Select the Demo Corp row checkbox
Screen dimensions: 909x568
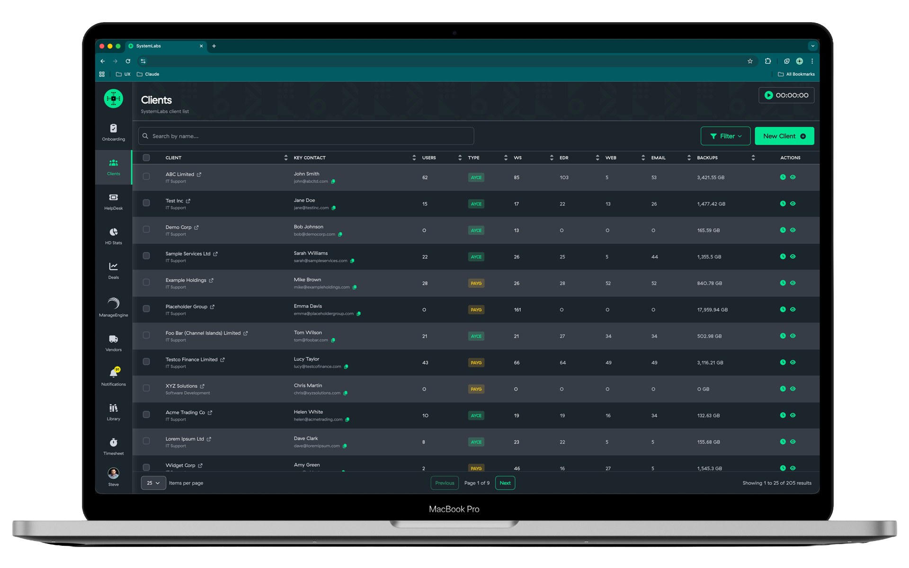pyautogui.click(x=146, y=230)
